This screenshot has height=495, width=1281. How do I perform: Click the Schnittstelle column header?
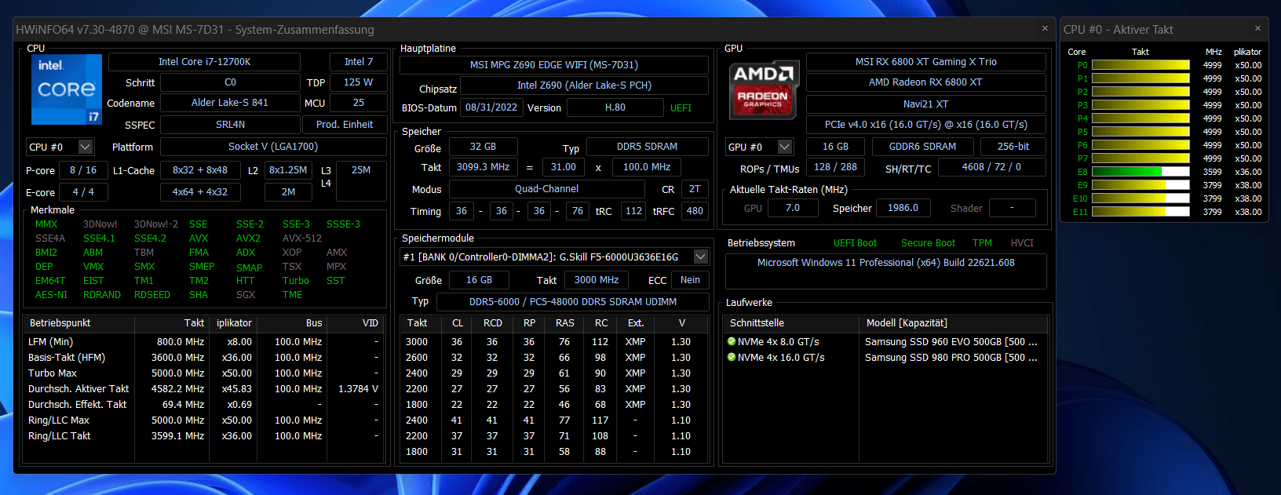pos(757,323)
